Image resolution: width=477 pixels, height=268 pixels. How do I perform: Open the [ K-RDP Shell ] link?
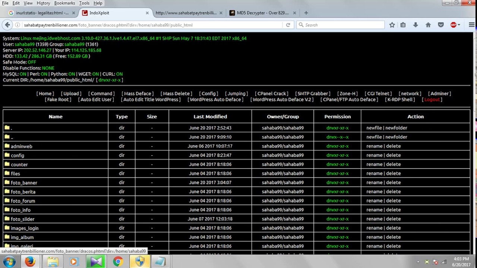pos(400,99)
